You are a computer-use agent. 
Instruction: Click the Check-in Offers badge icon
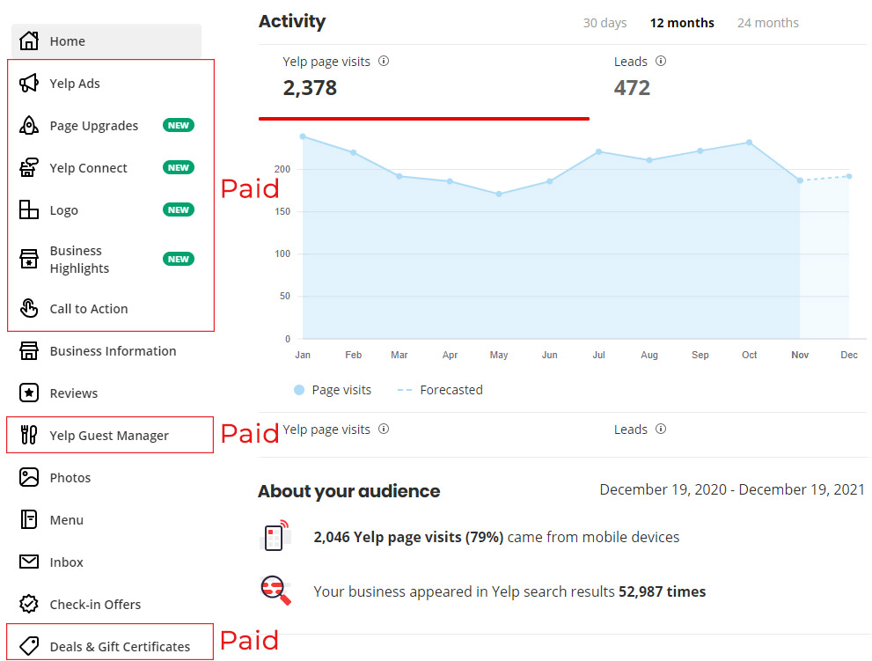[29, 605]
